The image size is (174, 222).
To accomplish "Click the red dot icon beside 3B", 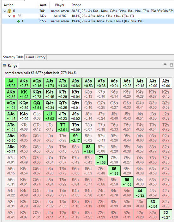I will (14, 16).
